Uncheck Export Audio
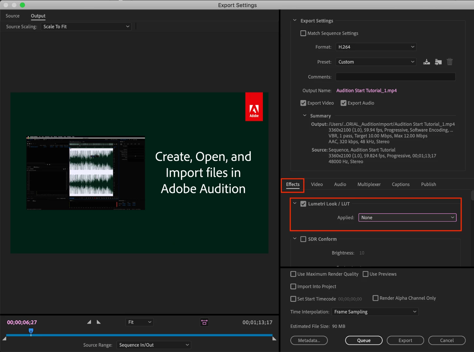This screenshot has width=474, height=352. pyautogui.click(x=344, y=103)
